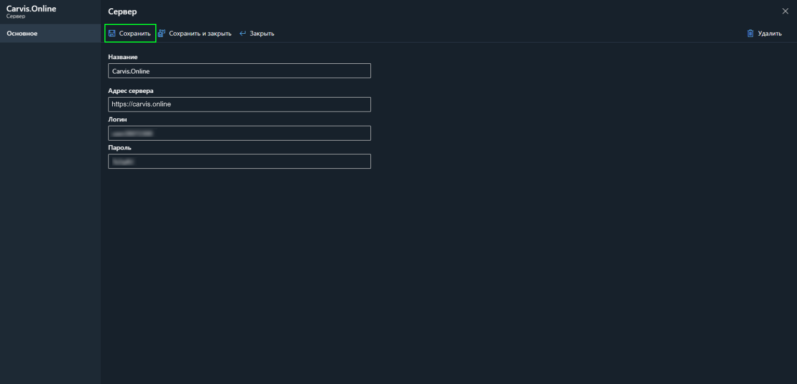Click the "Адрес сервера" field label

(130, 91)
